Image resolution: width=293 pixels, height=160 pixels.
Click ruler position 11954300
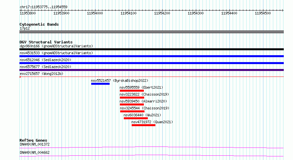tap(196, 13)
